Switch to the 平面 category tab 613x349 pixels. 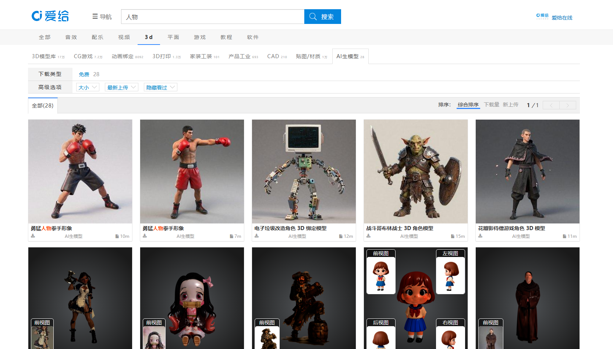click(173, 37)
